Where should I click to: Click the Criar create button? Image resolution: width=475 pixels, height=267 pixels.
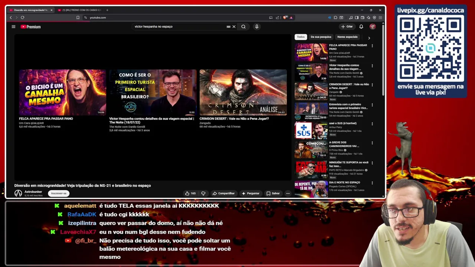tap(347, 27)
